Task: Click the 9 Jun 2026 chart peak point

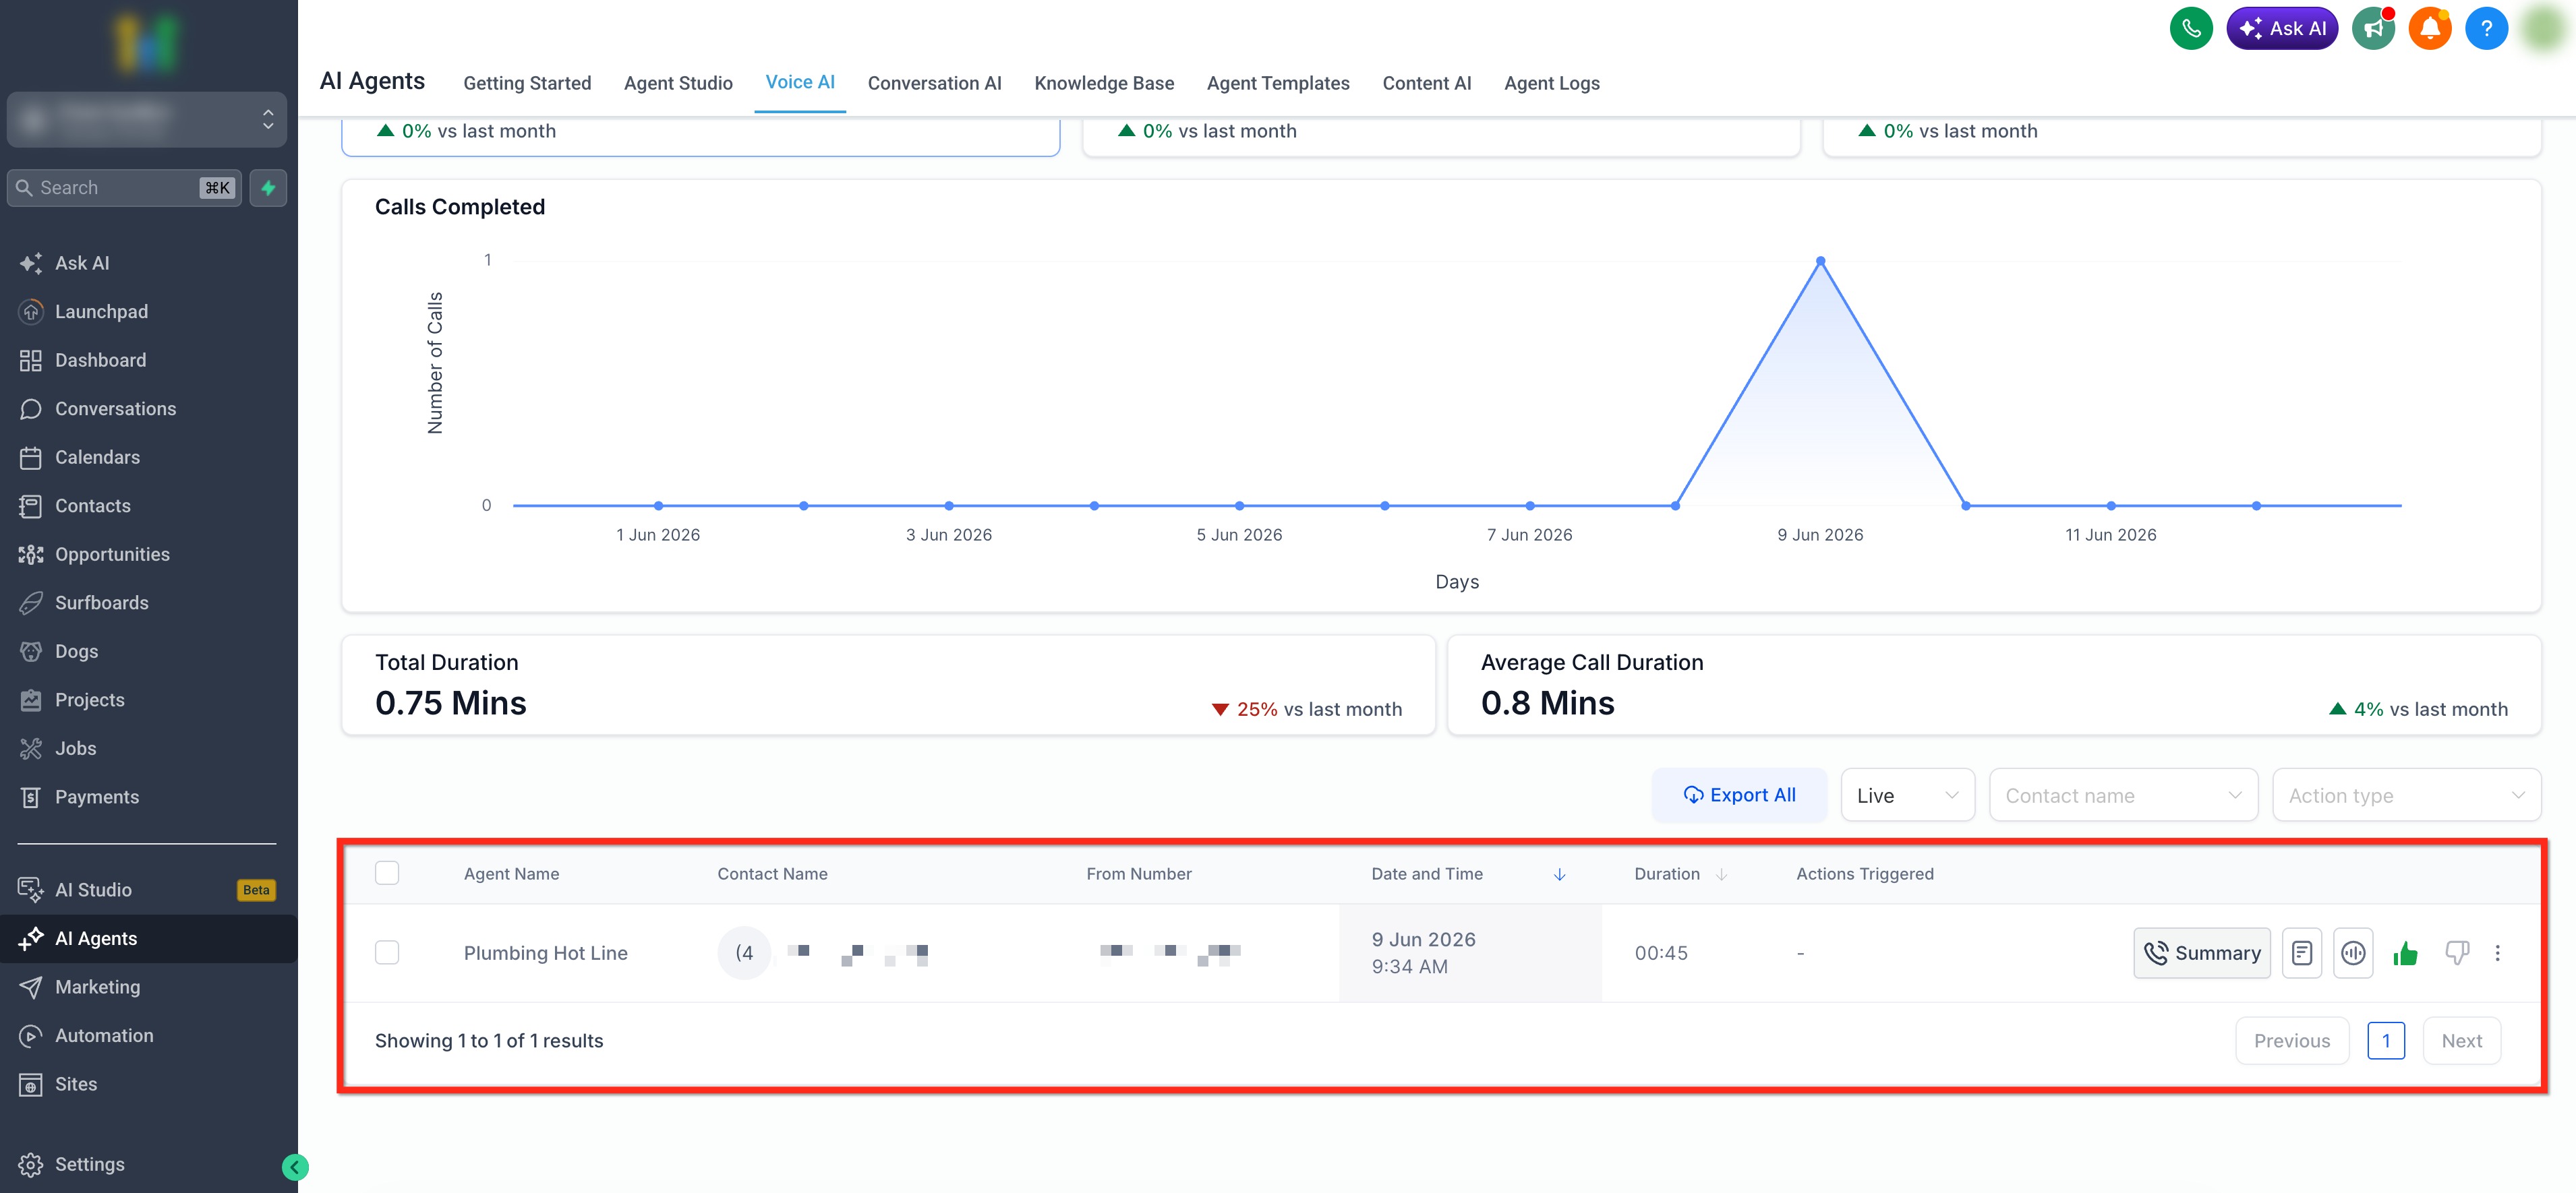Action: tap(1820, 261)
